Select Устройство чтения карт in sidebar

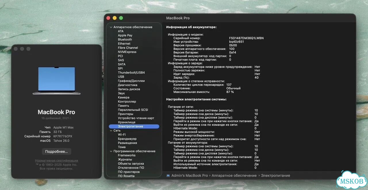click(x=136, y=118)
